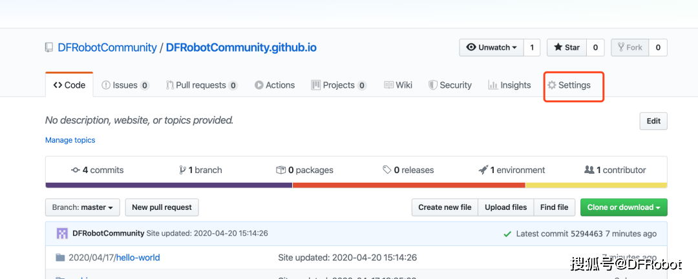
Task: Go to the Actions tab
Action: [x=275, y=85]
